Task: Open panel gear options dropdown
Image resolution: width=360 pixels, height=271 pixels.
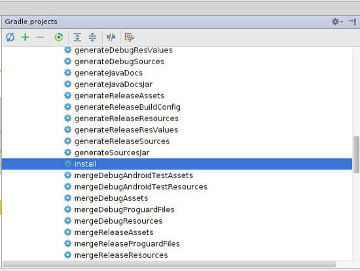Action: pyautogui.click(x=337, y=22)
